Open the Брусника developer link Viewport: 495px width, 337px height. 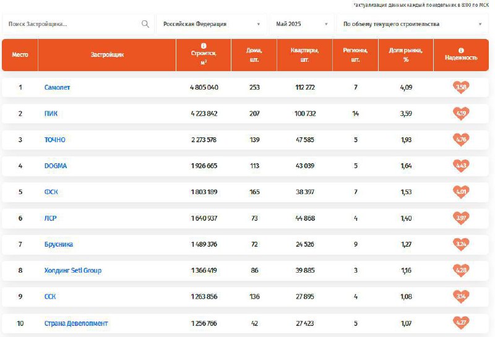(59, 244)
